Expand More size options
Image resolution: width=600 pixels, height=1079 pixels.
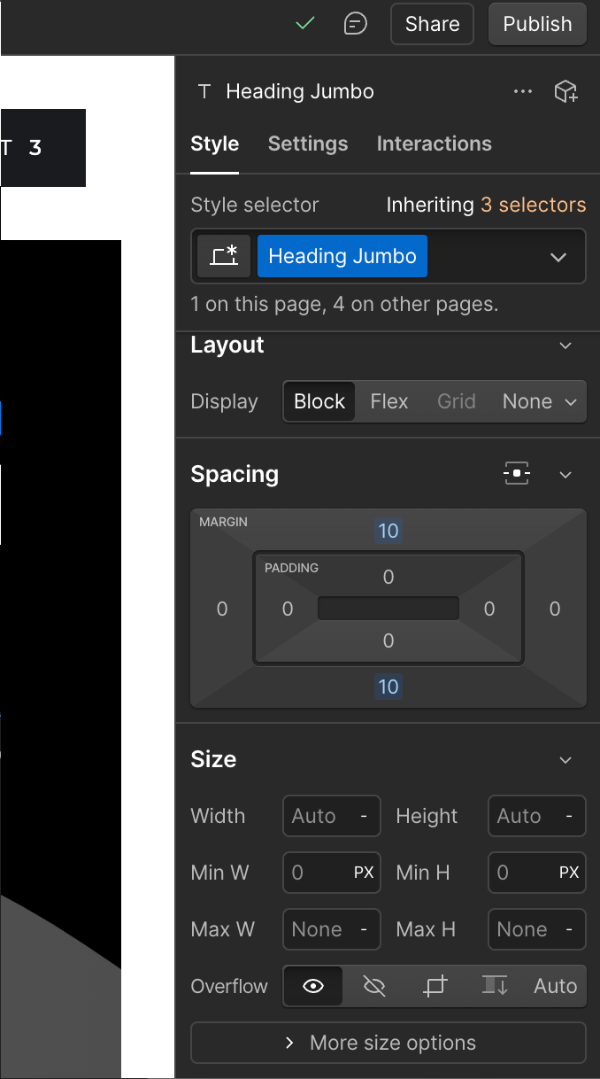click(388, 1043)
